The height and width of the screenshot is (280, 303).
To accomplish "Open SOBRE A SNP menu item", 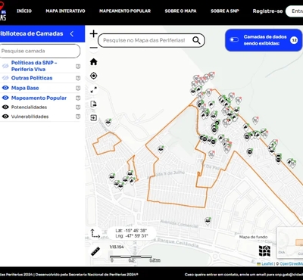I will [x=225, y=11].
